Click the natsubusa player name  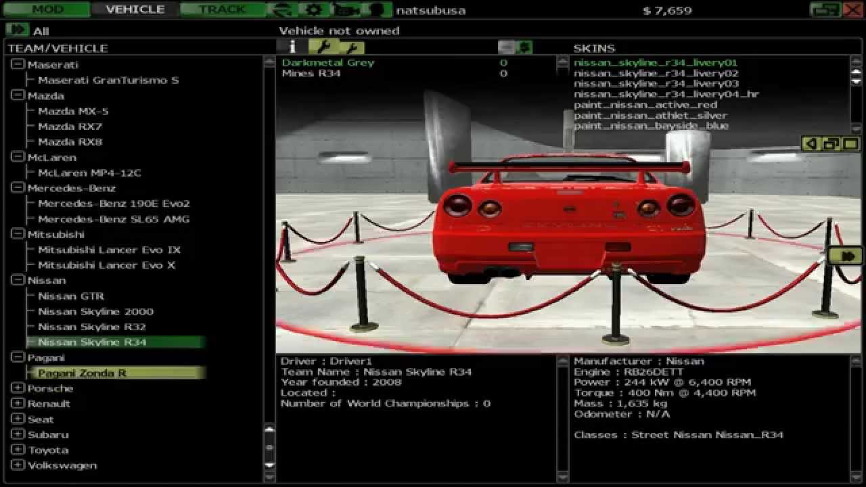[430, 10]
